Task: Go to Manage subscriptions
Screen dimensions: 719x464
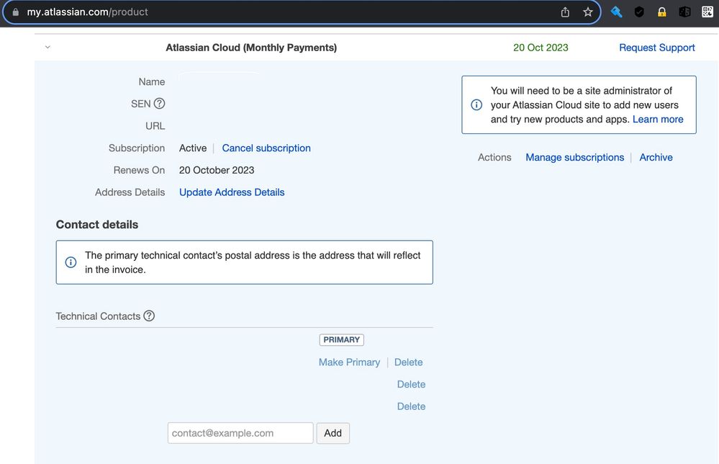Action: pyautogui.click(x=574, y=157)
